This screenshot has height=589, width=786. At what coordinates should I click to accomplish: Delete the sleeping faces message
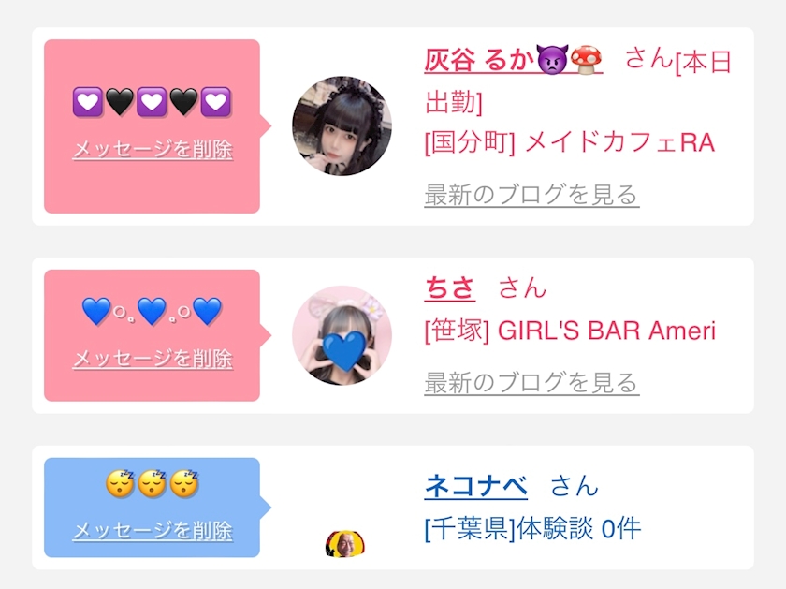point(153,531)
